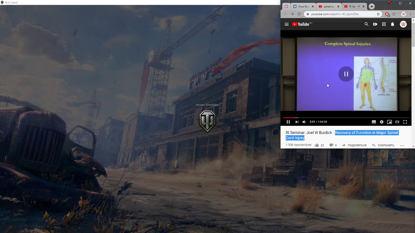415x233 pixels.
Task: Click the site lock icon in address bar
Action: pos(307,14)
